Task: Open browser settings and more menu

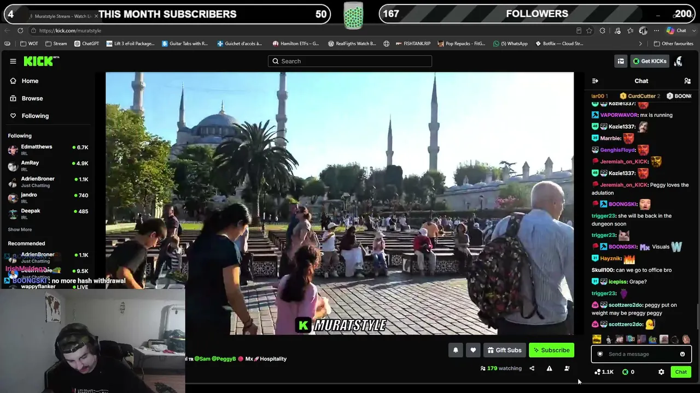Action: coord(656,31)
